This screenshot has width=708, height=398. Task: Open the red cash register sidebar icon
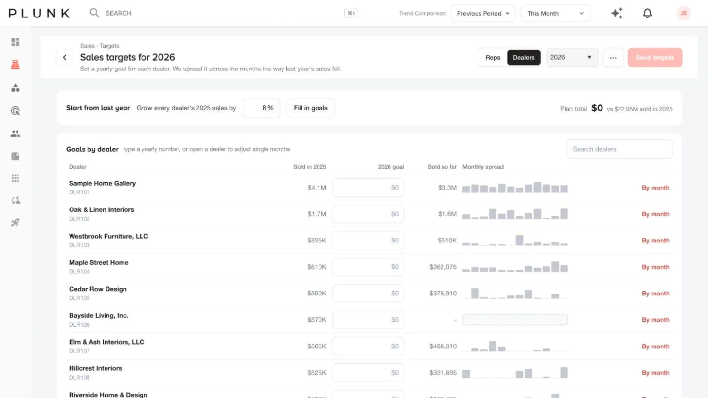pos(15,65)
